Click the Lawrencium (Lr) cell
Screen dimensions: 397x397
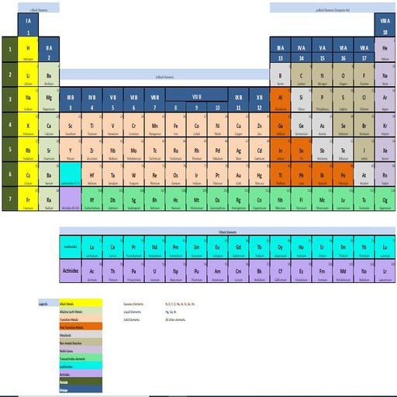(x=385, y=271)
